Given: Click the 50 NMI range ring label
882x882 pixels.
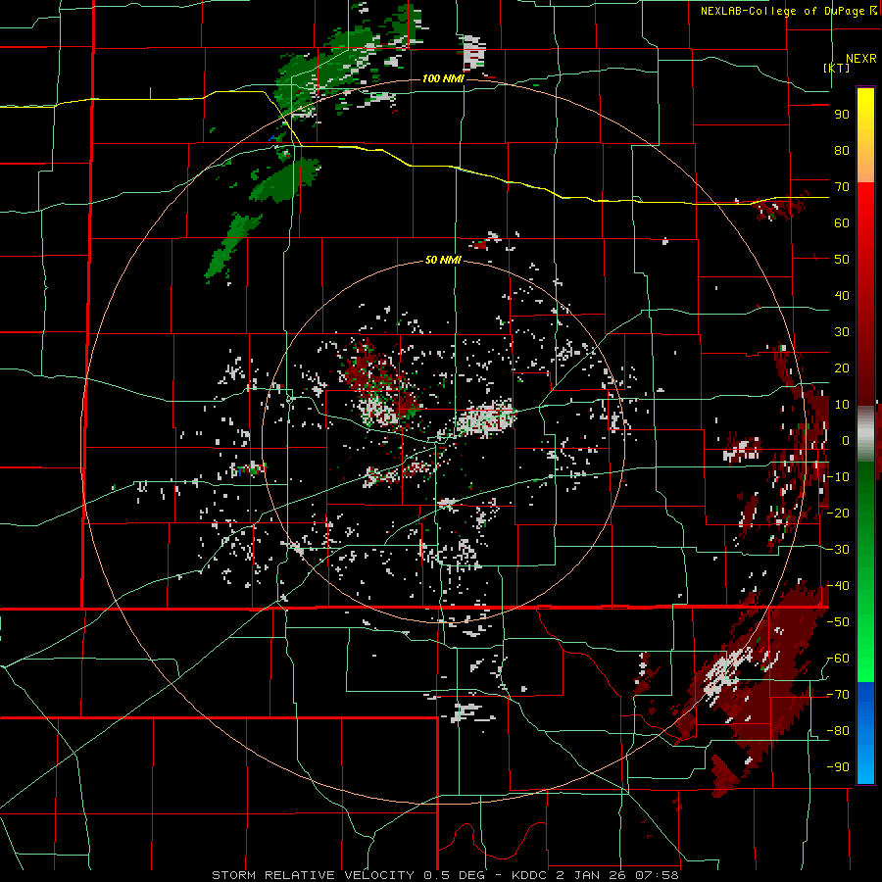Looking at the screenshot, I should tap(443, 260).
